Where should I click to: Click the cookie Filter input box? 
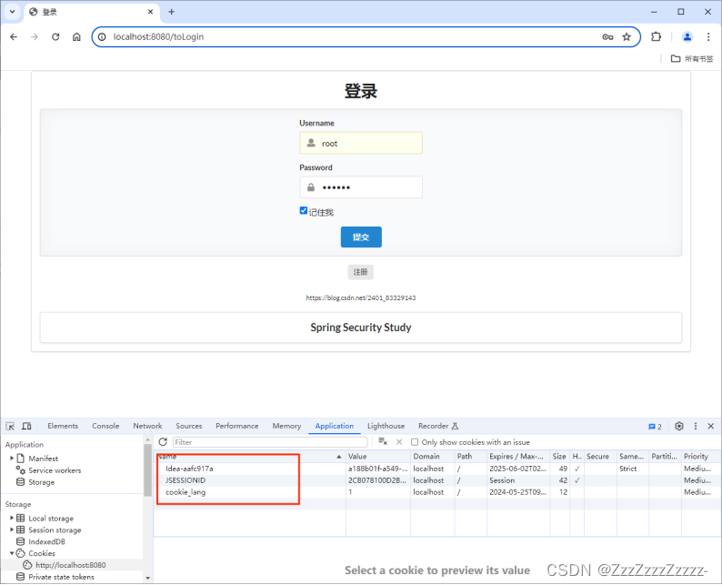[270, 442]
